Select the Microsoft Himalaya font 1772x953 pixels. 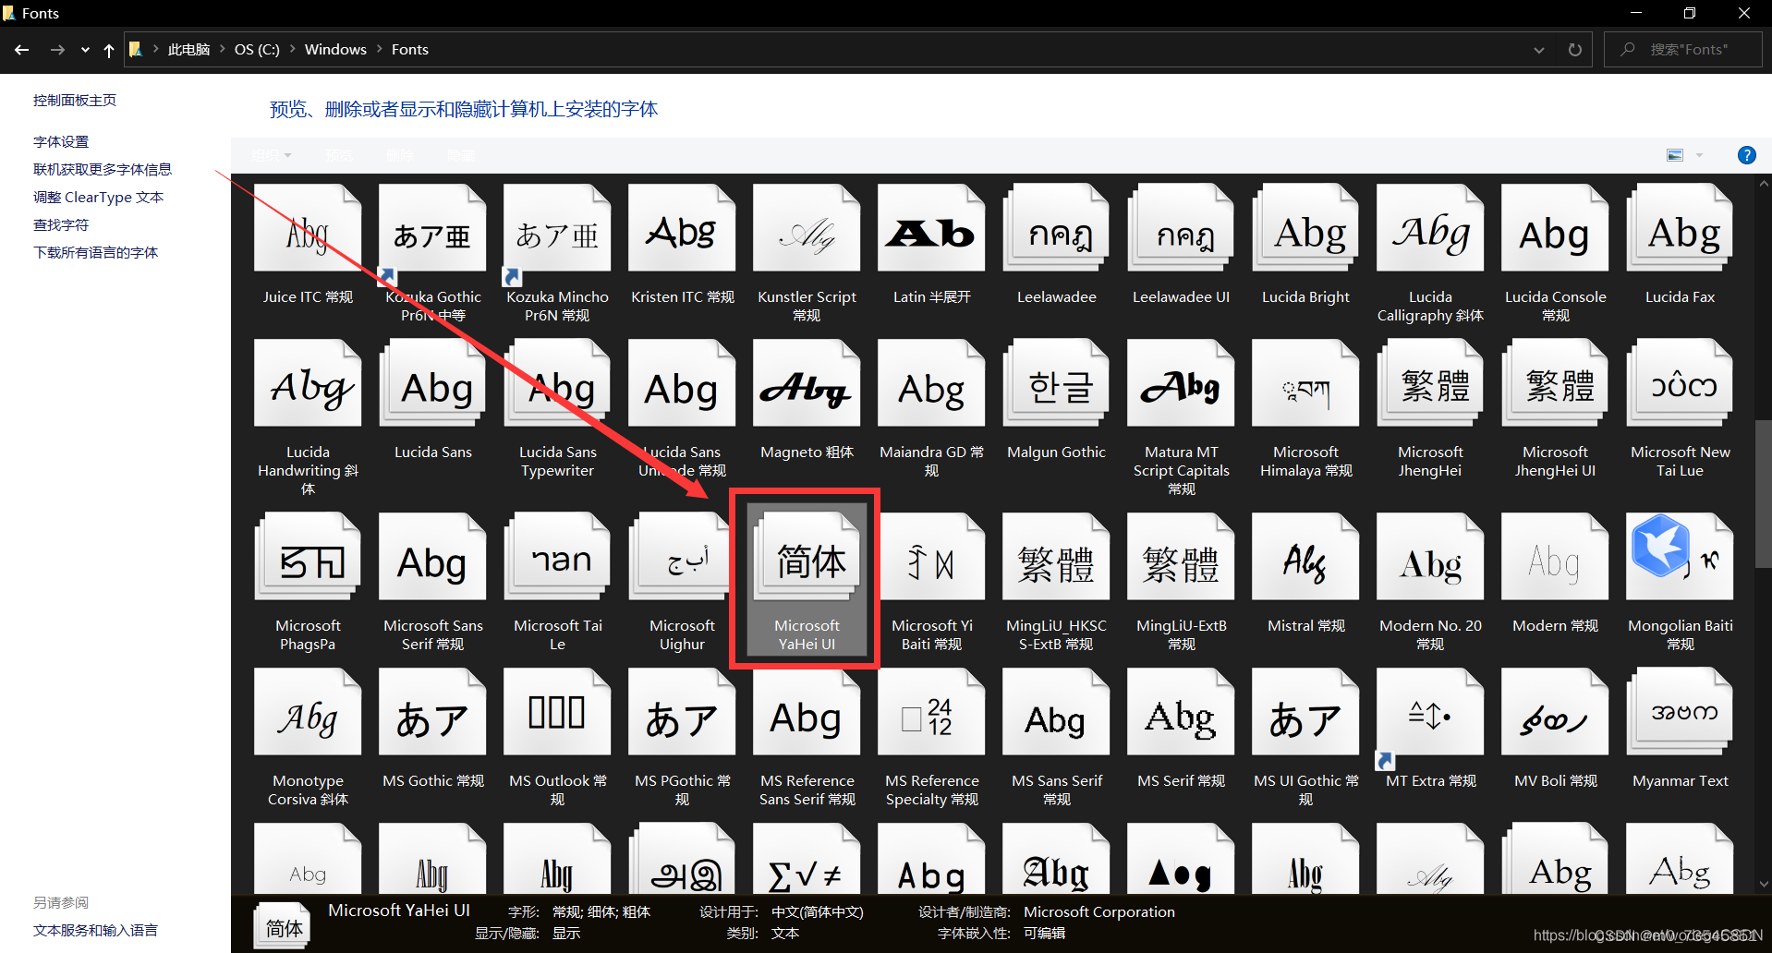[1305, 408]
